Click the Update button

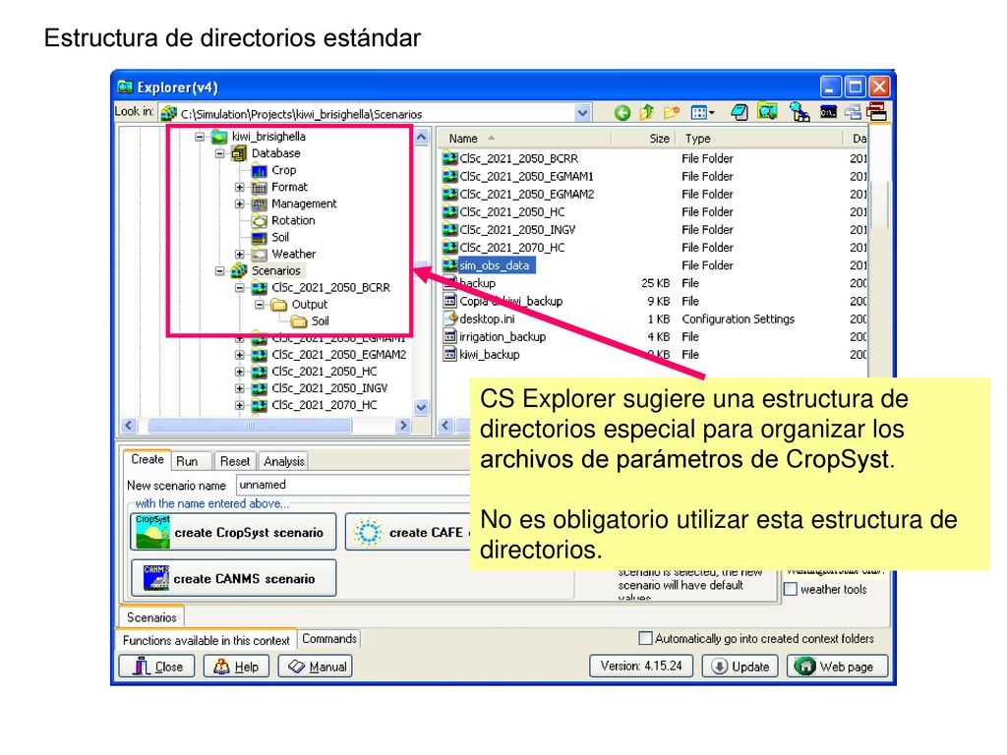[740, 667]
